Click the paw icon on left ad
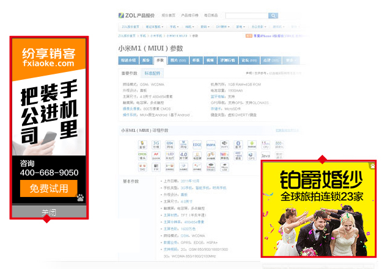 80,198
